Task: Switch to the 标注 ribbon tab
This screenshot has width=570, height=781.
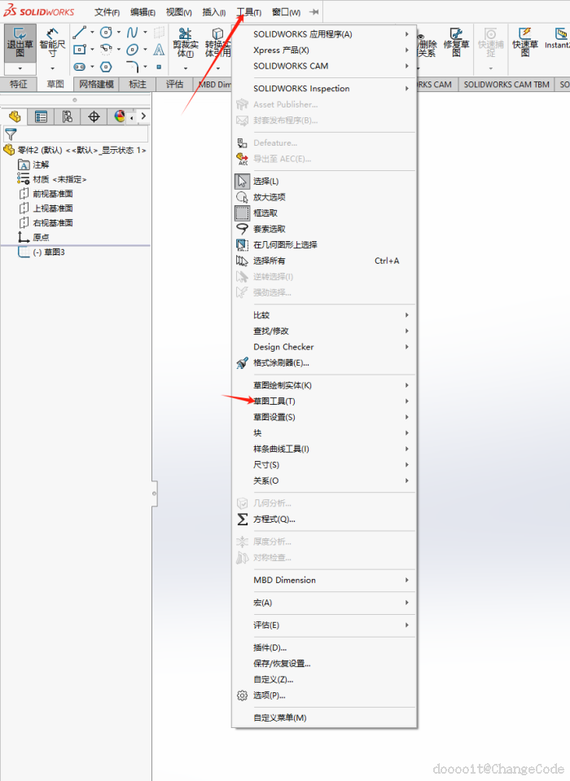Action: click(138, 85)
